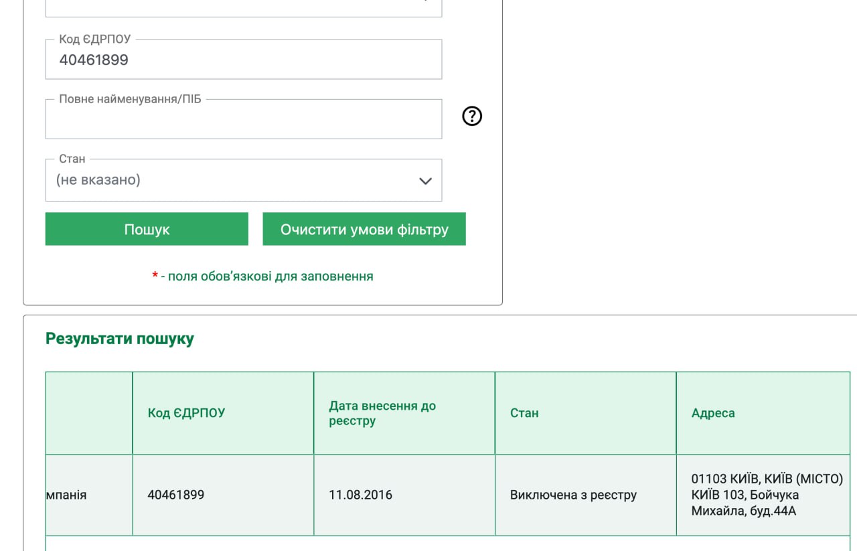Viewport: 857px width, 551px height.
Task: Click the Стан column header
Action: coord(586,413)
